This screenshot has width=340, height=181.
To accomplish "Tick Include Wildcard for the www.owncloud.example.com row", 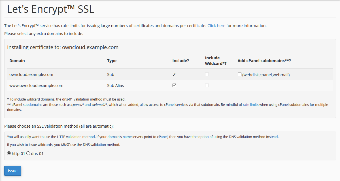I will (x=207, y=86).
